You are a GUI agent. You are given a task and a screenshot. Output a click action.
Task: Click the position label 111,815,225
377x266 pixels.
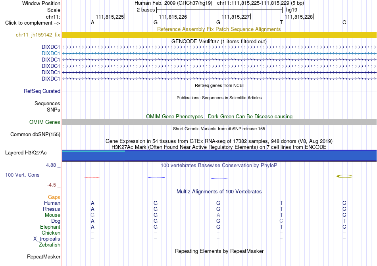(x=110, y=17)
